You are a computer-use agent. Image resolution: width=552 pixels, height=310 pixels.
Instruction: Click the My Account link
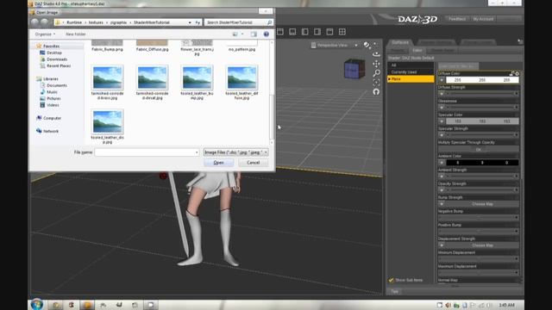[x=483, y=19]
